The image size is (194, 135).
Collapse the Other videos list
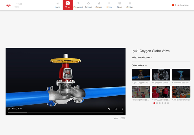[x=139, y=66]
